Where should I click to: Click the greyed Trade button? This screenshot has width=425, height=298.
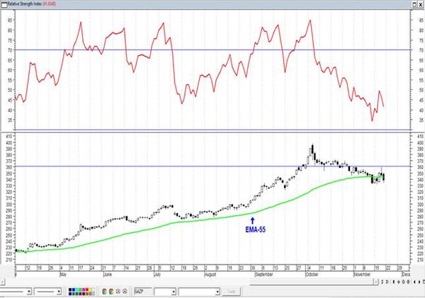(231, 292)
